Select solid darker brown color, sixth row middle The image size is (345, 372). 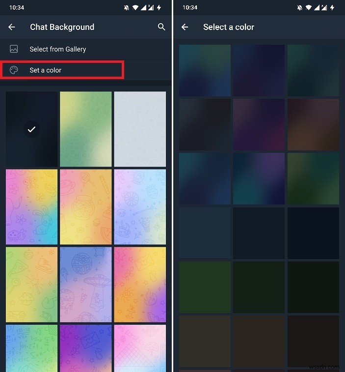coord(259,341)
